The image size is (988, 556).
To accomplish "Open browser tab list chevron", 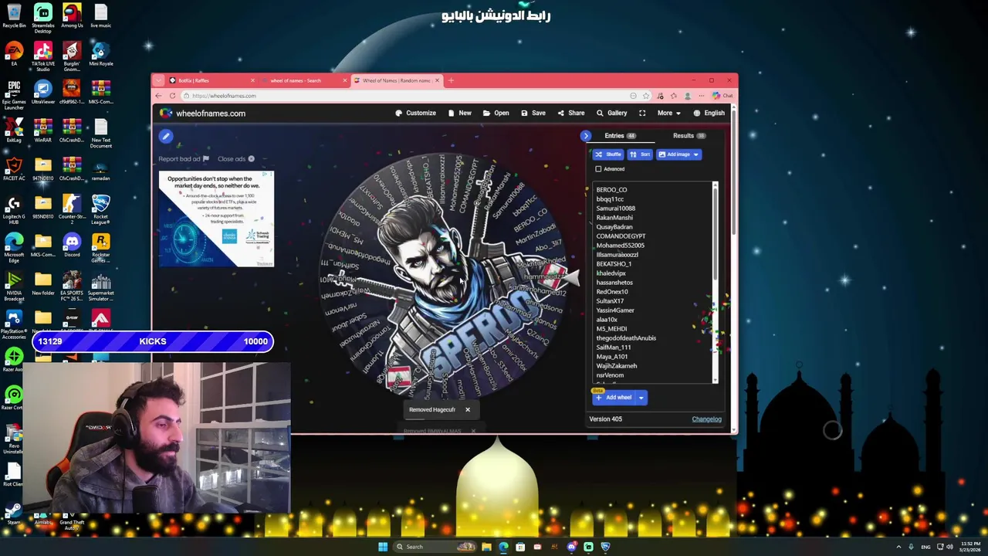I will pyautogui.click(x=159, y=80).
